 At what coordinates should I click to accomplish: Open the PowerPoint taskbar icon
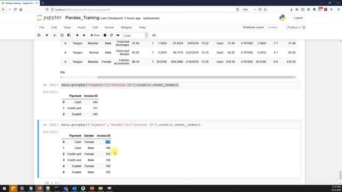(92, 188)
